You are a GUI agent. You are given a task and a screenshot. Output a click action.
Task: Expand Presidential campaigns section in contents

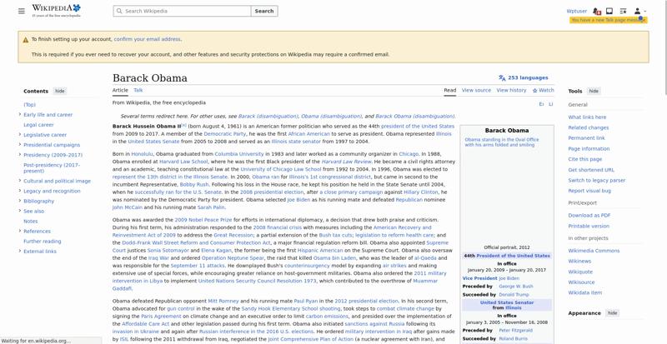click(x=20, y=145)
